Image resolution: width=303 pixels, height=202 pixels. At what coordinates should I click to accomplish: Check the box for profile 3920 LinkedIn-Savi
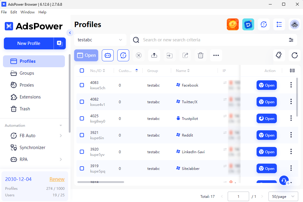[x=82, y=152]
